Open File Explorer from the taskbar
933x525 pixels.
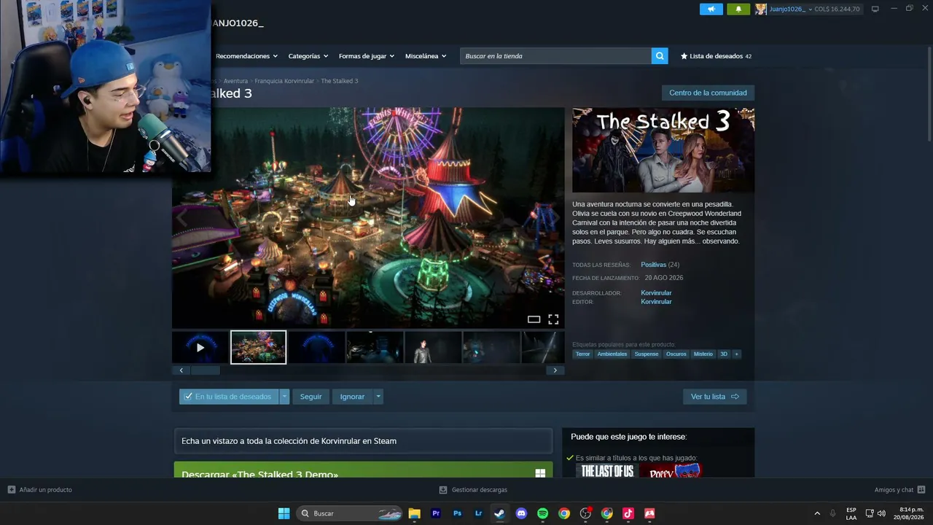(414, 513)
